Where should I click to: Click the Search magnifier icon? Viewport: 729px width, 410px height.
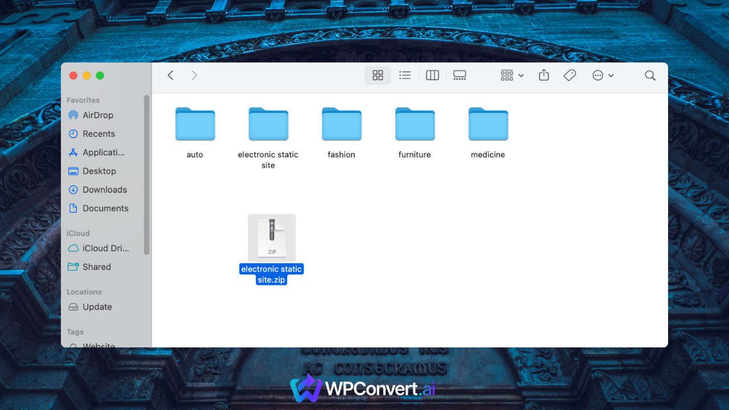[x=650, y=75]
